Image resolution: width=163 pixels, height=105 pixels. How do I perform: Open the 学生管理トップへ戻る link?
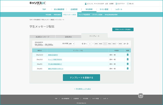point(83,89)
